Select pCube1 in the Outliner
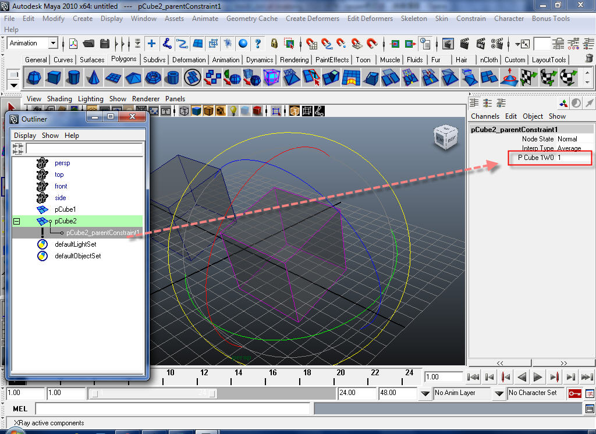The height and width of the screenshot is (434, 596). point(65,209)
